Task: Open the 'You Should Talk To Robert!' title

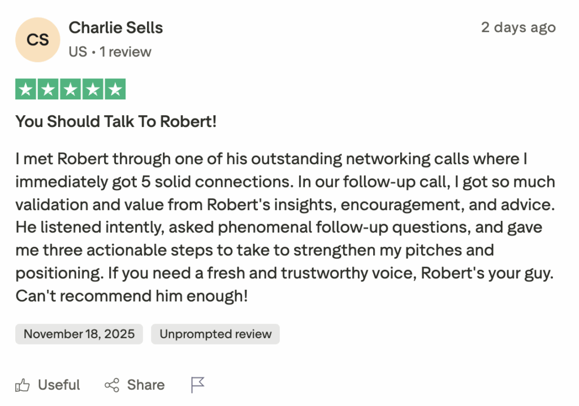Action: point(116,121)
